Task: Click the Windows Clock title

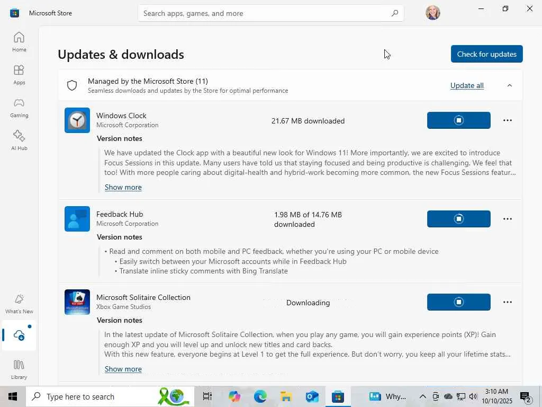Action: coord(121,116)
